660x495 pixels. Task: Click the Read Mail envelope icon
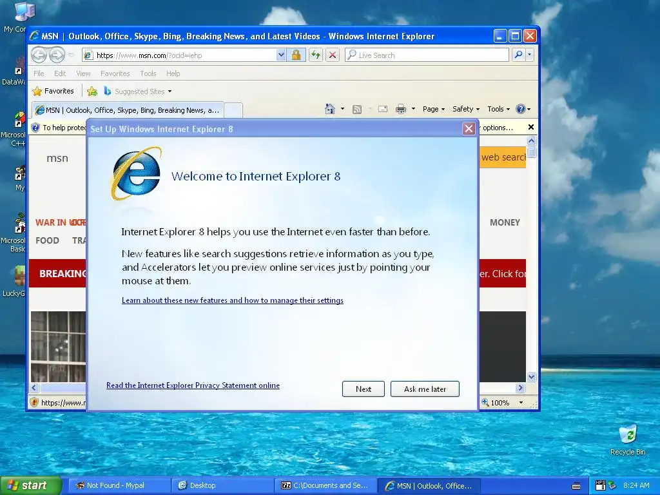(383, 109)
